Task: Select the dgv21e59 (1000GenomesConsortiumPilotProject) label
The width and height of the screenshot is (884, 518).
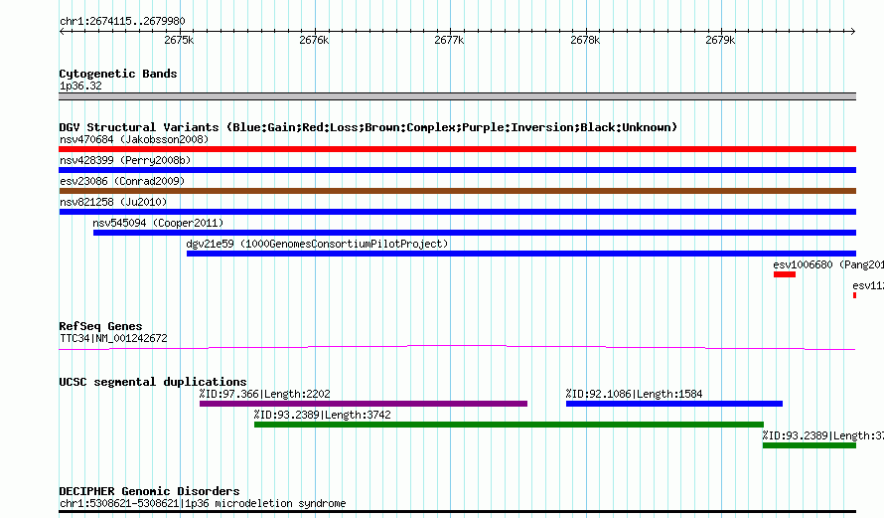Action: click(x=318, y=244)
